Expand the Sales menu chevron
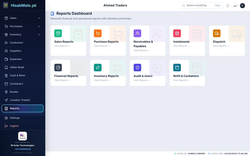This screenshot has width=250, height=156. coord(39,18)
